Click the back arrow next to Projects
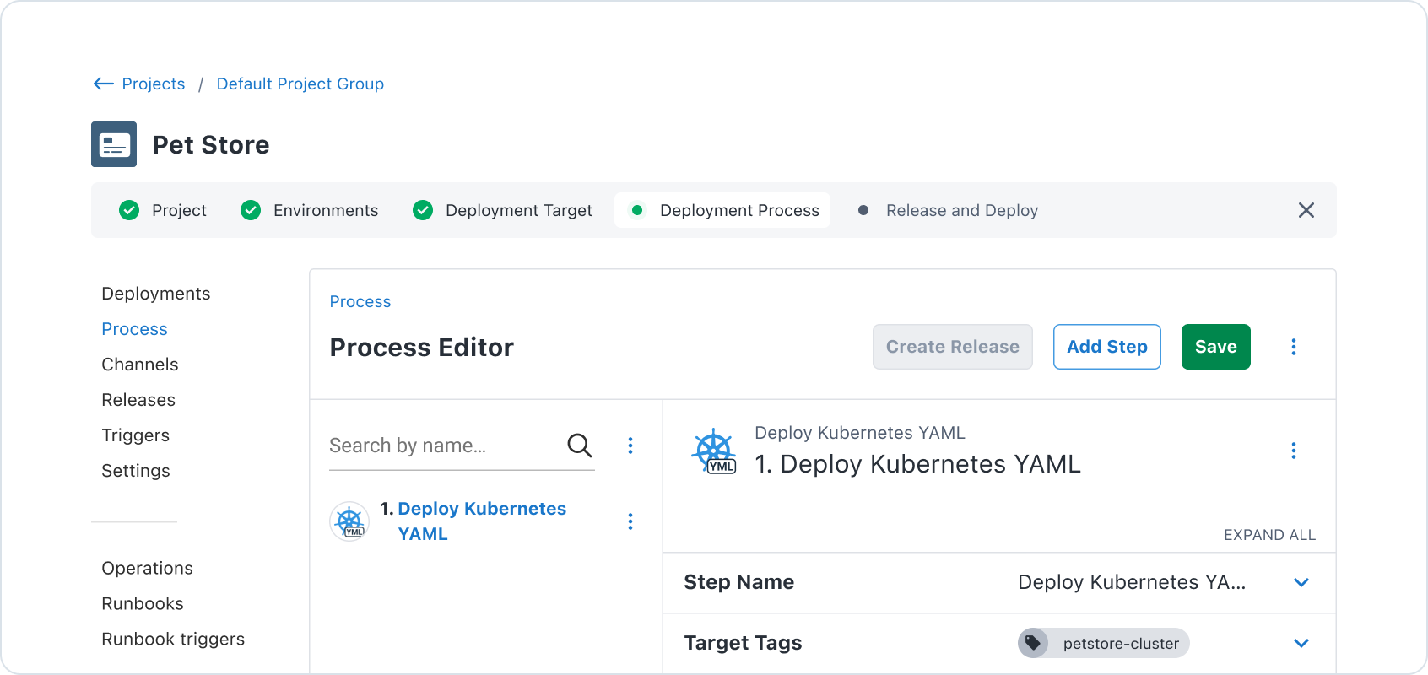1428x675 pixels. pos(103,84)
